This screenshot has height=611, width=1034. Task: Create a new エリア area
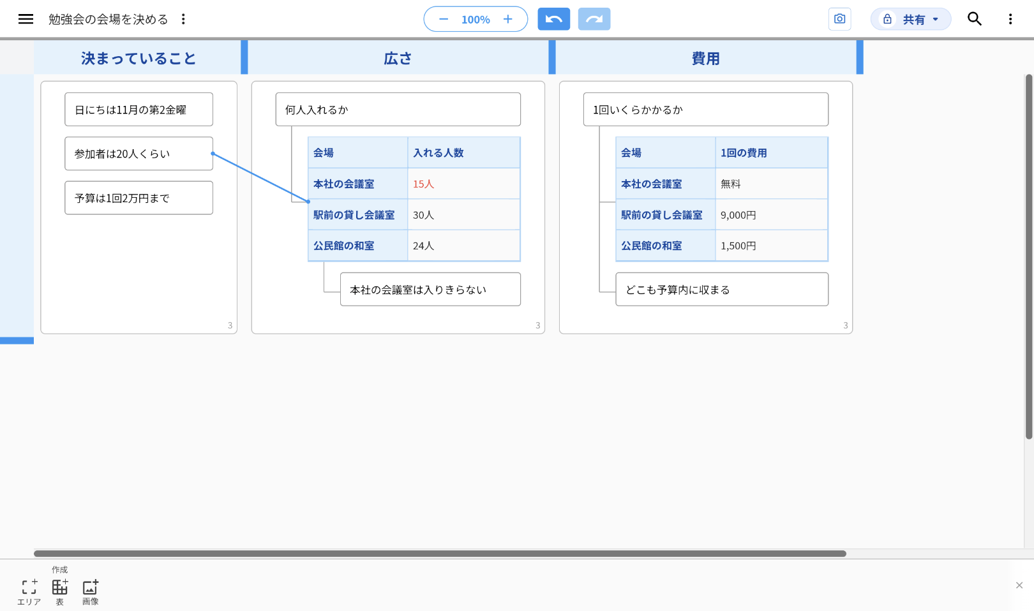(29, 592)
